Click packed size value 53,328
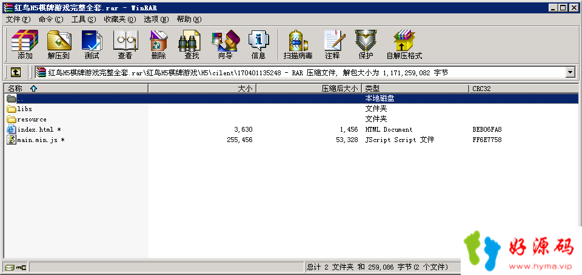Viewport: 582px width, 275px height. click(x=347, y=140)
